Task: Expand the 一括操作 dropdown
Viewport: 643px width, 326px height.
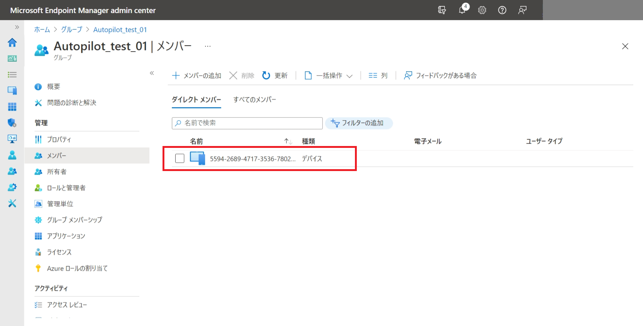Action: pos(328,75)
